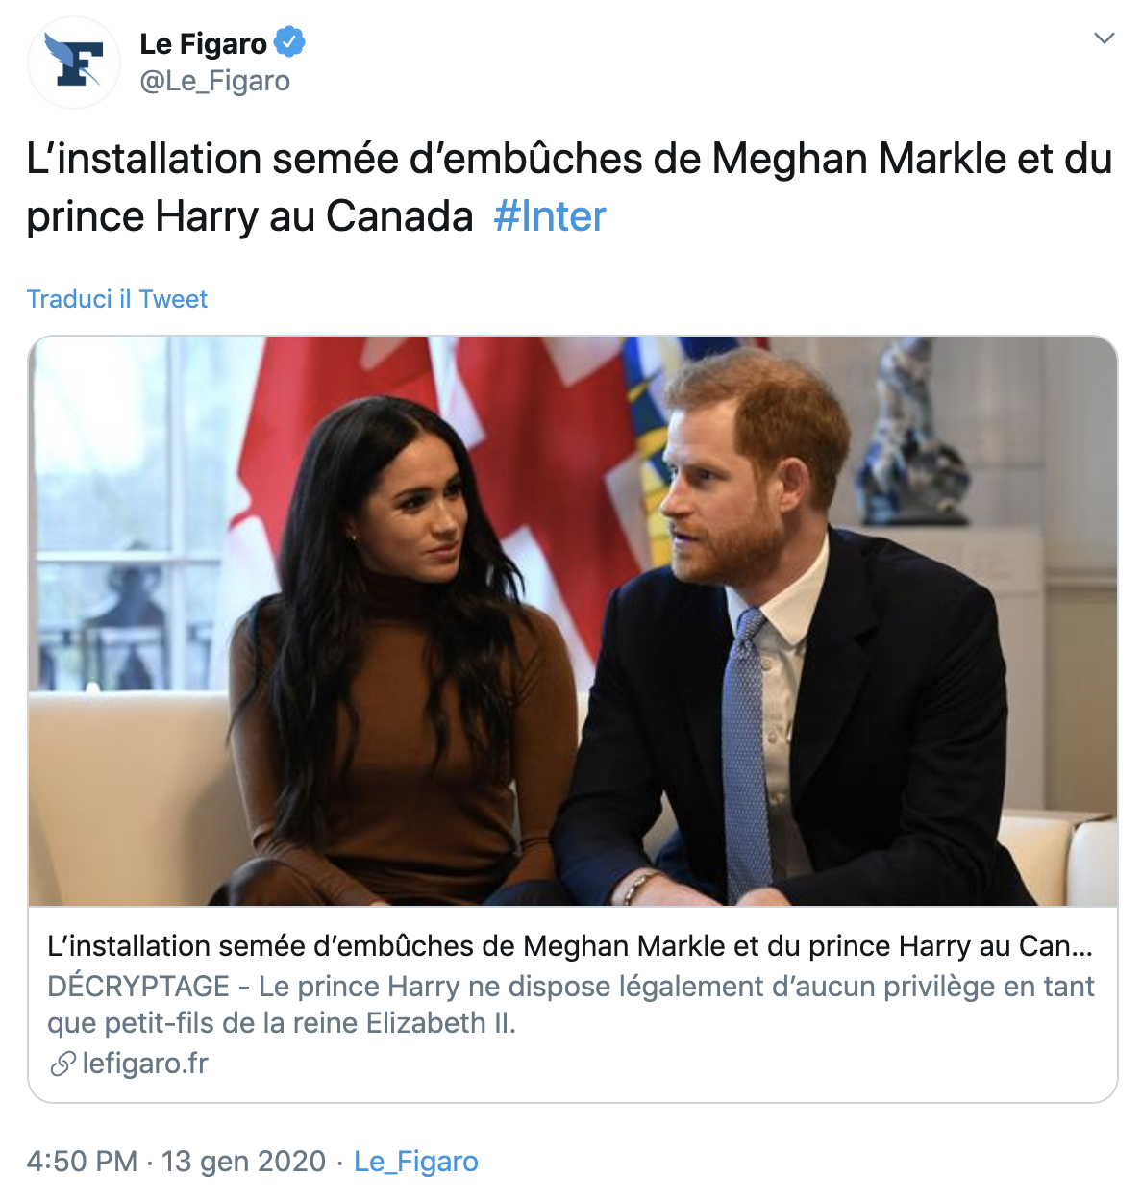Click the chain link icon beside lefigaro.fr

(x=62, y=1064)
